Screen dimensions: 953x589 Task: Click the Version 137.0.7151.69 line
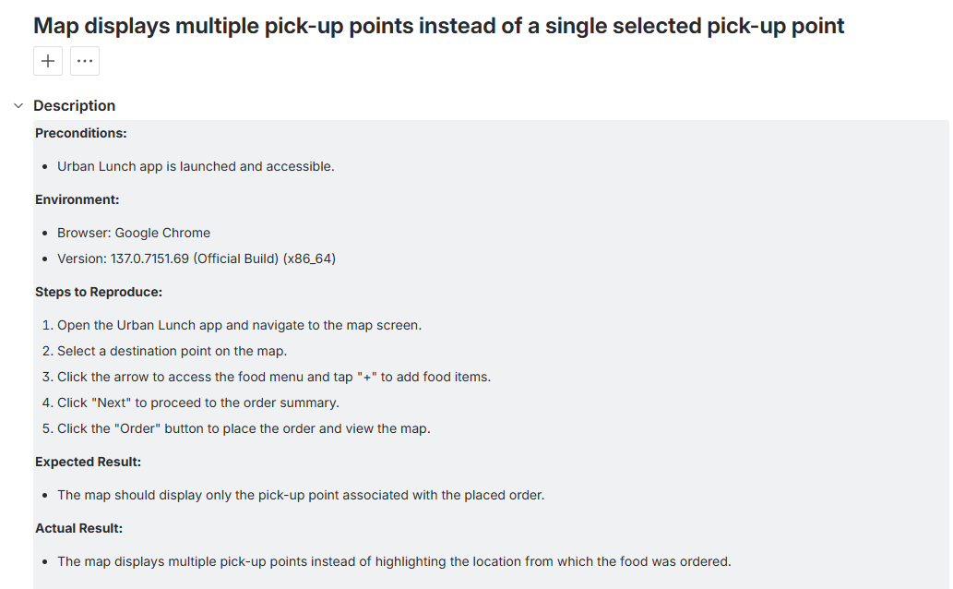197,258
